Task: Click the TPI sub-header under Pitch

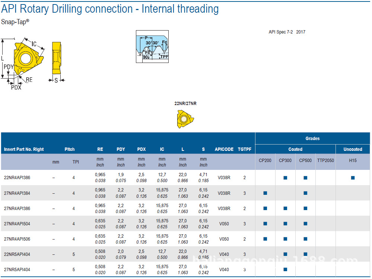Action: tap(76, 162)
